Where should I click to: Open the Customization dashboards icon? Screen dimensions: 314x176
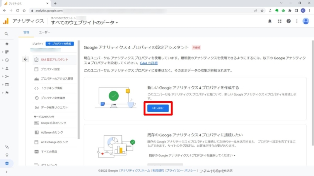click(7, 52)
